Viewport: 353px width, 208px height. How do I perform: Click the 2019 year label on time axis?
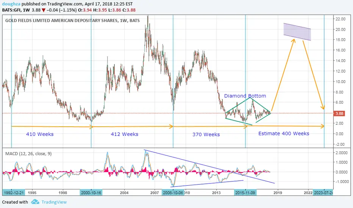click(278, 193)
